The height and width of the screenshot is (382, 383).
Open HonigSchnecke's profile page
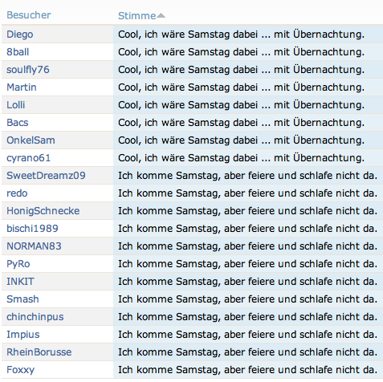(43, 211)
